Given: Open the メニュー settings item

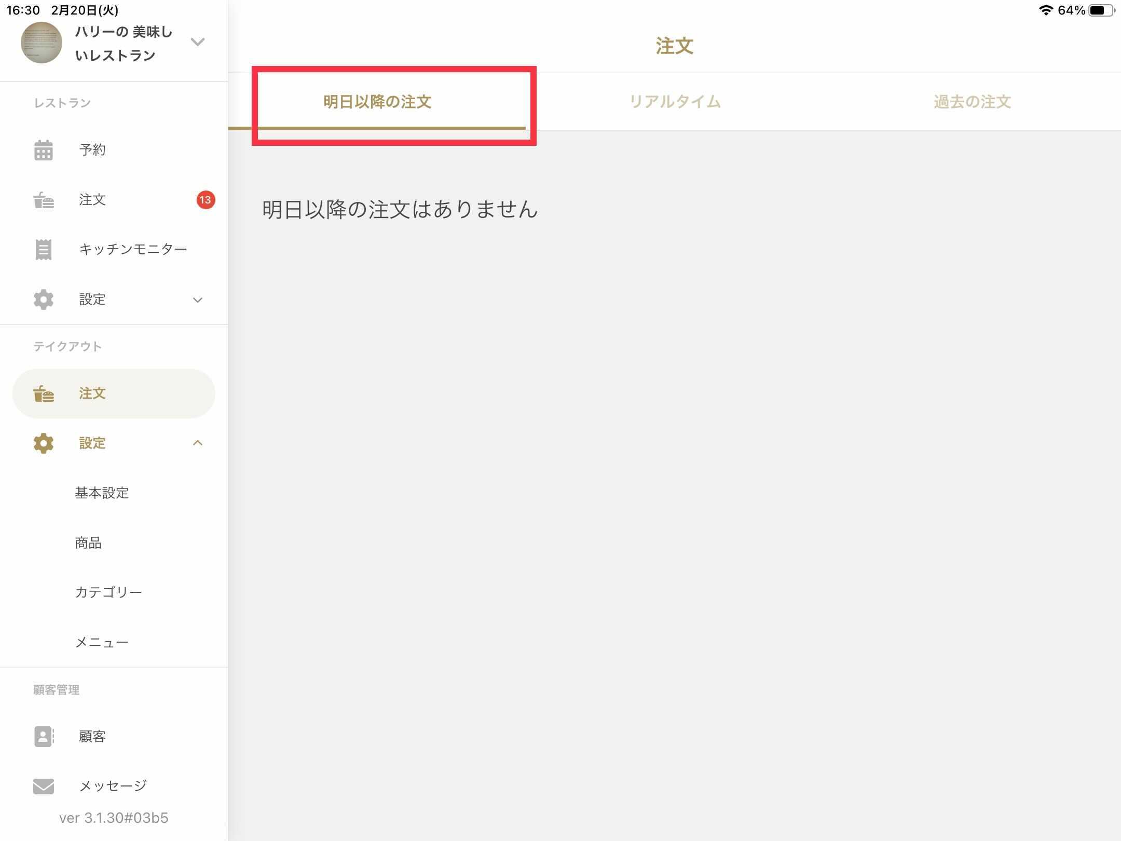Looking at the screenshot, I should [x=102, y=643].
